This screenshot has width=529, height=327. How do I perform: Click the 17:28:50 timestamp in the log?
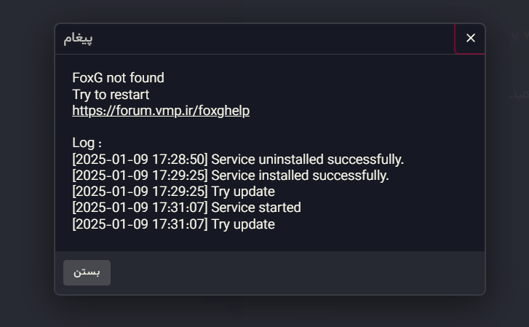tap(140, 159)
